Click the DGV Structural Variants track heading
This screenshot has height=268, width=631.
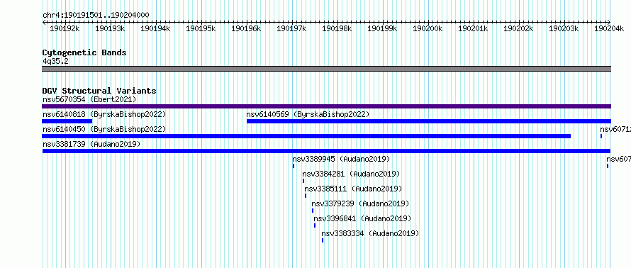[99, 91]
